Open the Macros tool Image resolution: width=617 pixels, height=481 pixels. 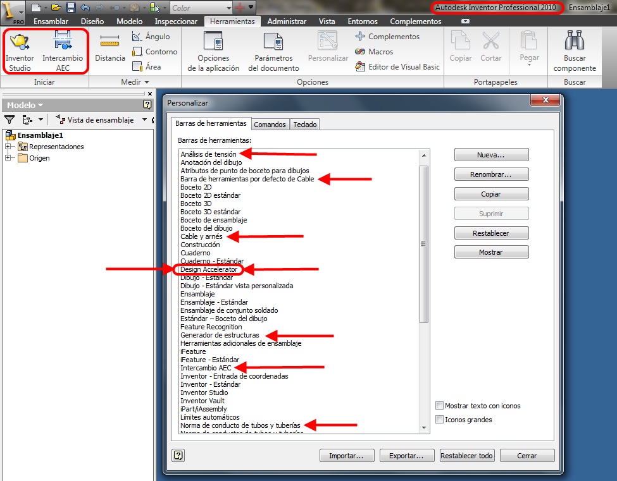point(374,51)
